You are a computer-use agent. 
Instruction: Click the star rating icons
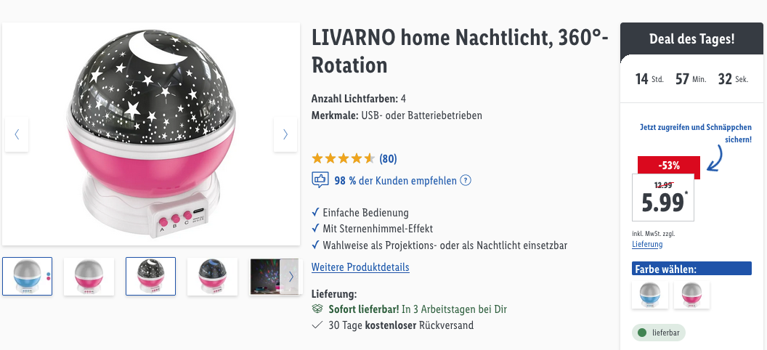343,158
